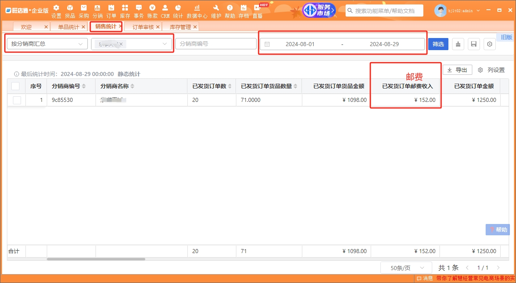Expand the 按分销商汇总 dropdown
Screen dimensions: 516x283
point(47,44)
